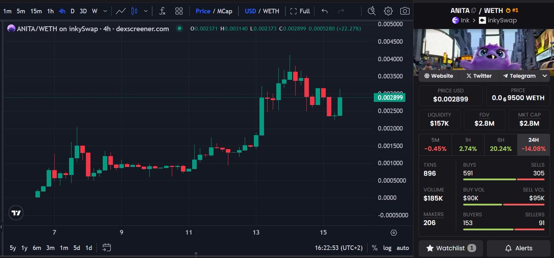This screenshot has height=258, width=554.
Task: Click the small up arrow below the chart
Action: pyautogui.click(x=196, y=254)
